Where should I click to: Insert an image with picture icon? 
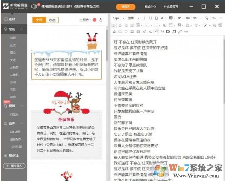[132, 32]
